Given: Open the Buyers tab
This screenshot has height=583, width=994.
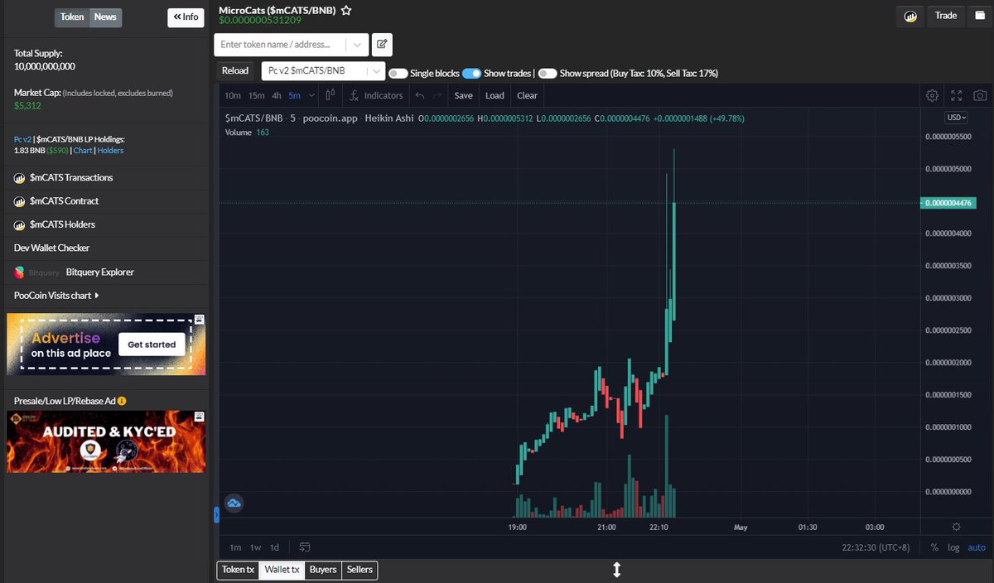Looking at the screenshot, I should coord(323,570).
